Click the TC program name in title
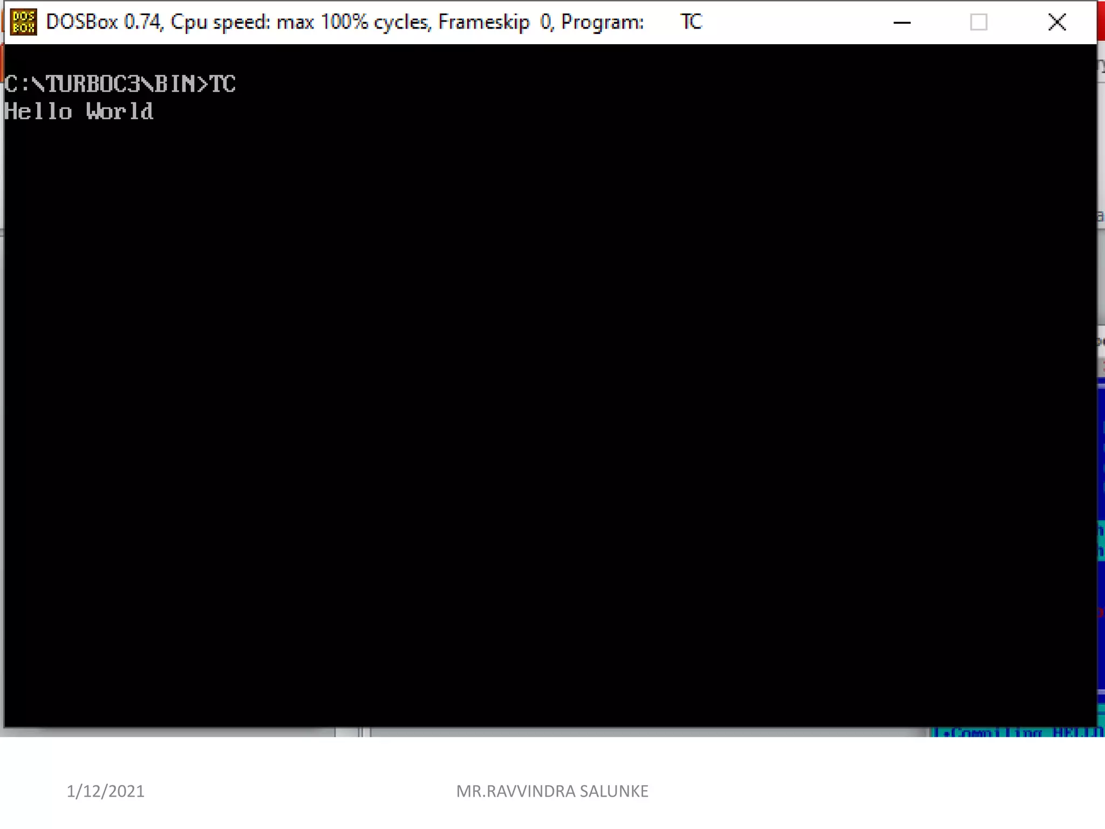The width and height of the screenshot is (1105, 829). coord(691,22)
